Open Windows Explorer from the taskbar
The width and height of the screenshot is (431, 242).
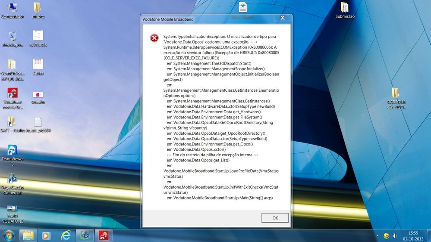(x=28, y=235)
